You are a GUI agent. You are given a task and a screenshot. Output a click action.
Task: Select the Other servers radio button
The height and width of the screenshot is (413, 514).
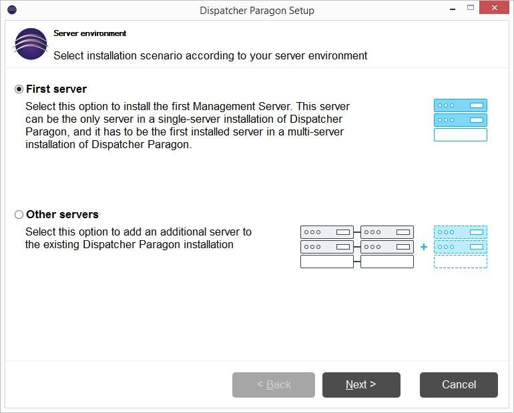tap(19, 215)
